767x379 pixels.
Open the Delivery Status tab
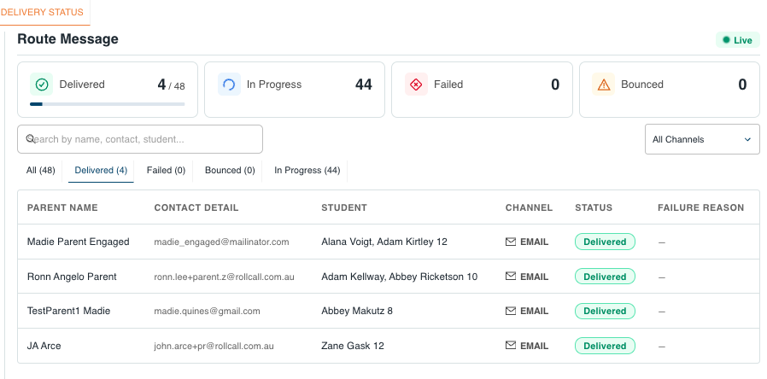(x=43, y=12)
